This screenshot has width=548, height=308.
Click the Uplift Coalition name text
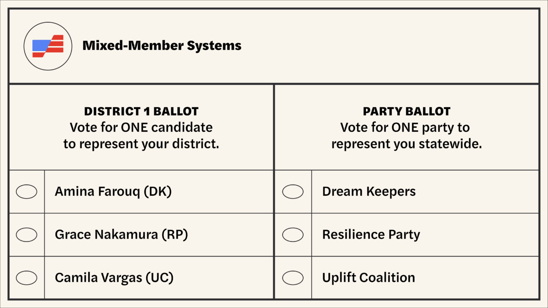[x=369, y=277]
